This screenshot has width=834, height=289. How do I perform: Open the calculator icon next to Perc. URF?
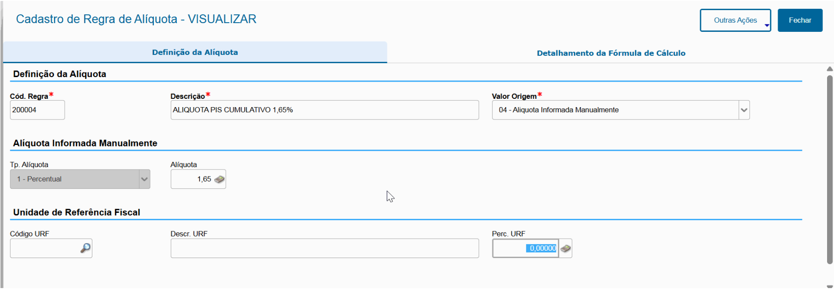pyautogui.click(x=566, y=248)
